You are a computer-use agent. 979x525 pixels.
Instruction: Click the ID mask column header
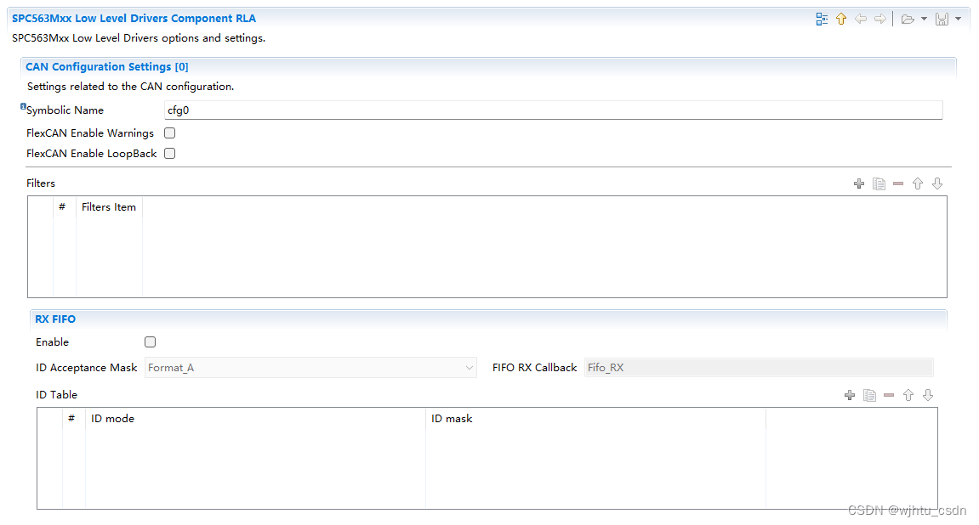coord(452,418)
